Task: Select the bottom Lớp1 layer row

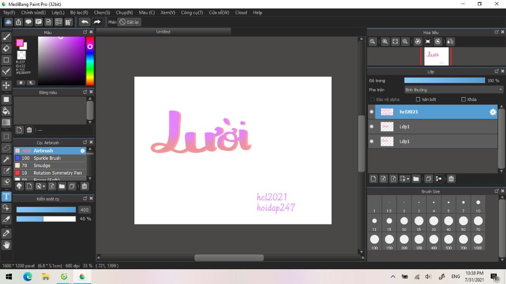Action: pos(433,142)
